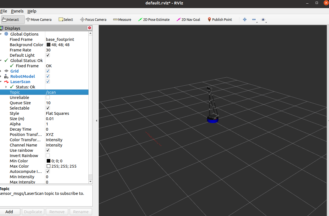Click the Grid display icon
The width and height of the screenshot is (329, 216).
[x=6, y=71]
